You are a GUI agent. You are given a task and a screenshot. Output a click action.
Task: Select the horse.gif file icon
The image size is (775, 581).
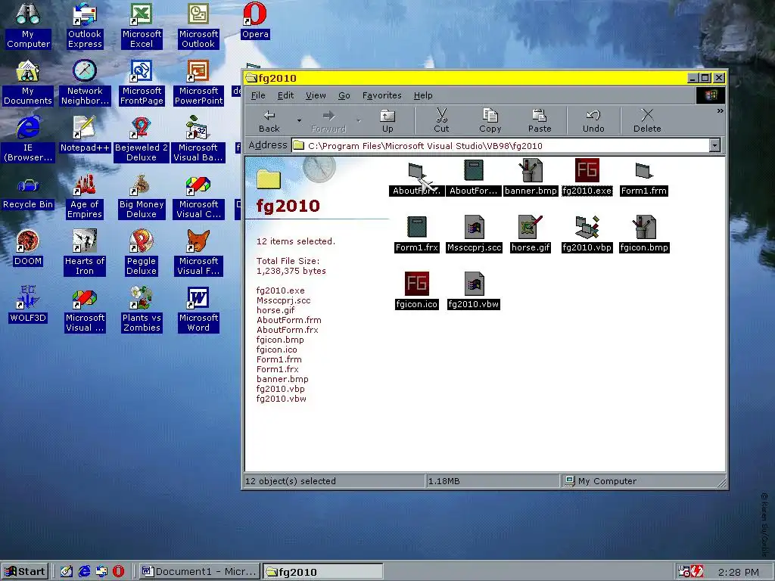coord(531,227)
